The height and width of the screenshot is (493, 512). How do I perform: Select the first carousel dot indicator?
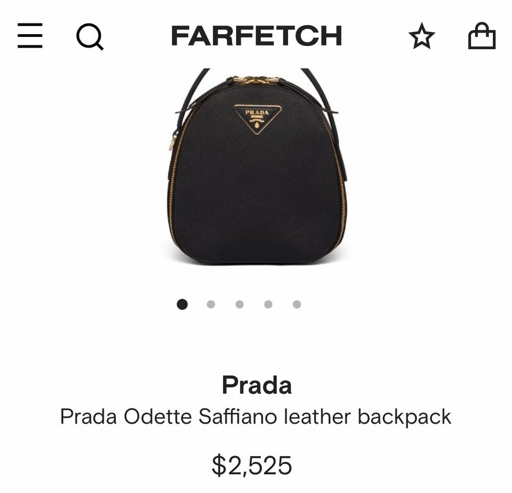[x=182, y=304]
